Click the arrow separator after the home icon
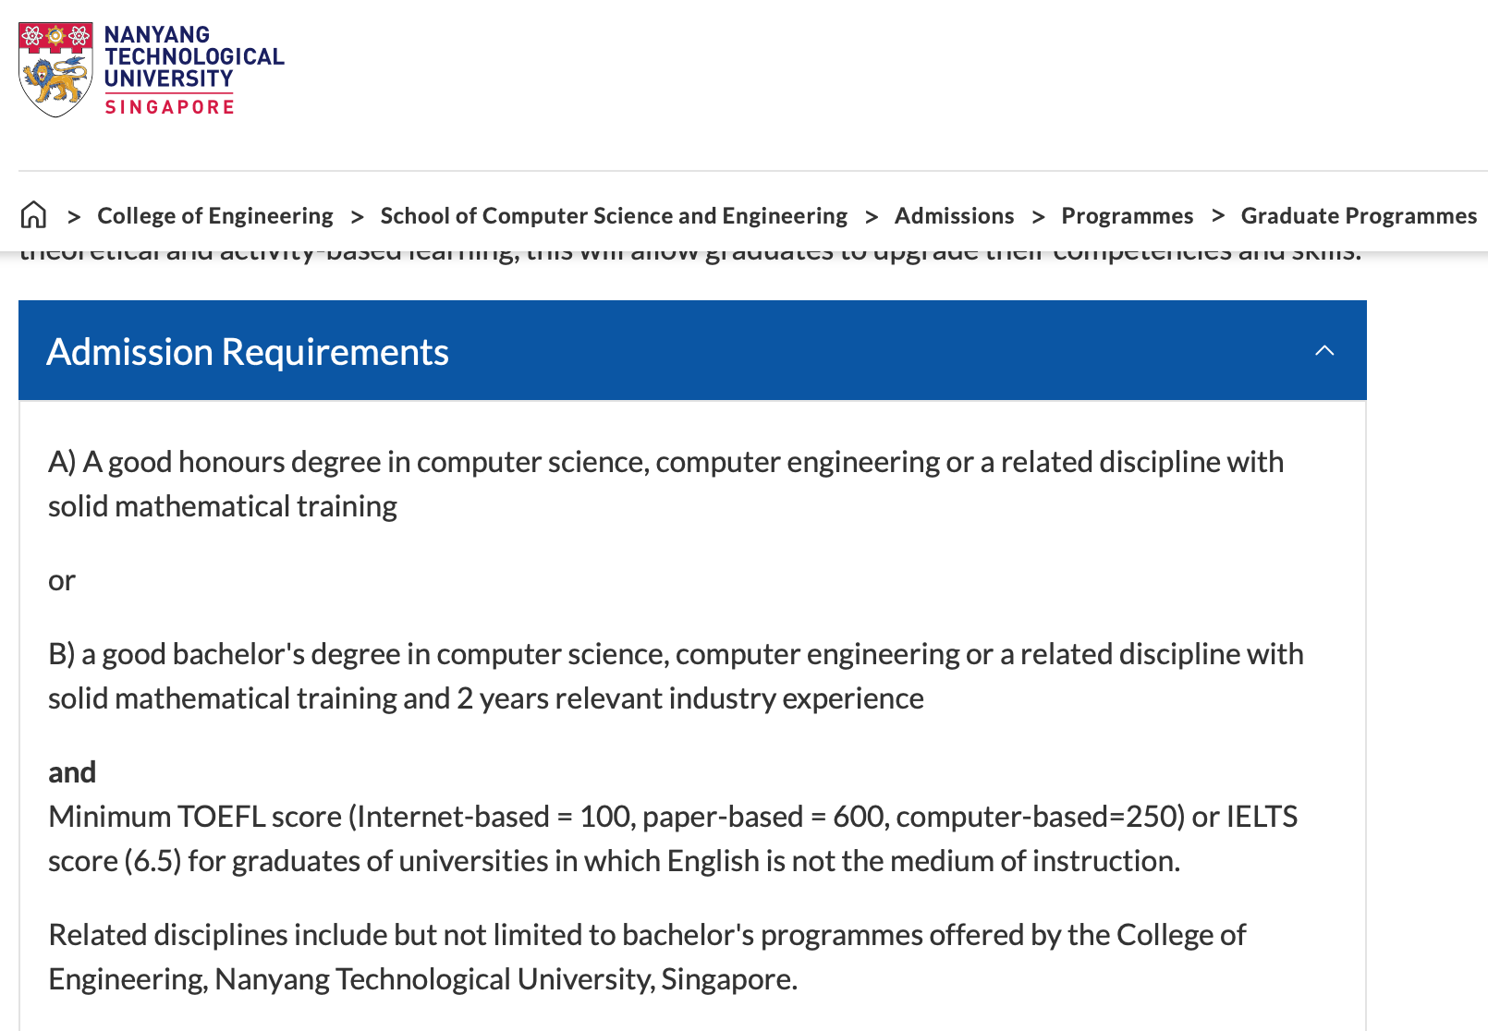Viewport: 1488px width, 1031px height. (x=74, y=216)
